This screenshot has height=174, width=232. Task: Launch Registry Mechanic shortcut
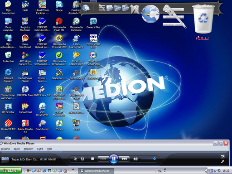coord(25,24)
